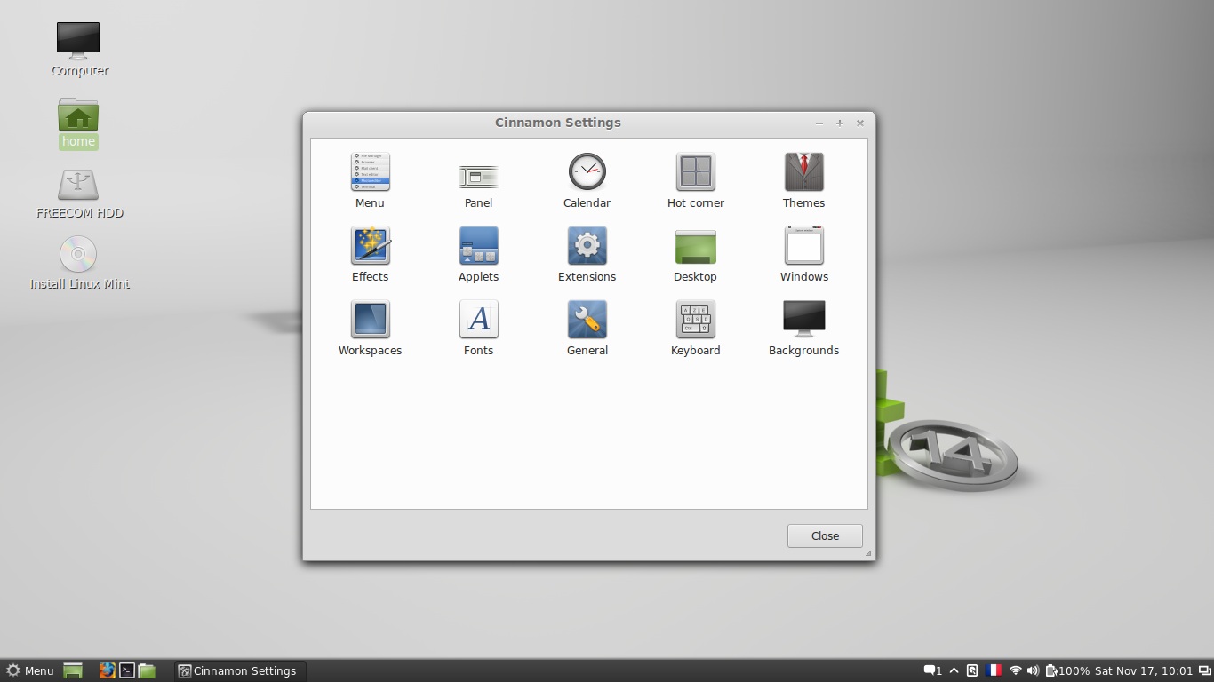The image size is (1214, 682).
Task: Open the Extensions gear icon
Action: click(587, 246)
